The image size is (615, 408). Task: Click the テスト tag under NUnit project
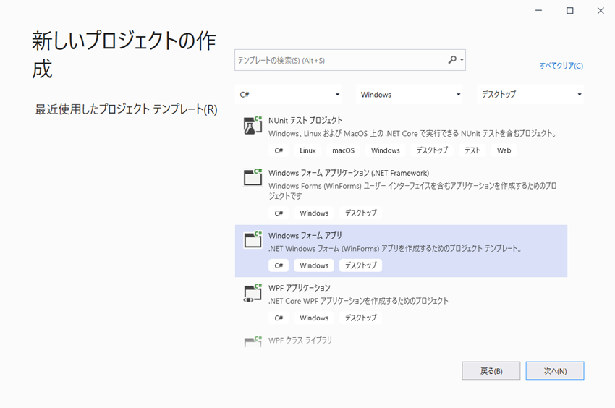(472, 150)
